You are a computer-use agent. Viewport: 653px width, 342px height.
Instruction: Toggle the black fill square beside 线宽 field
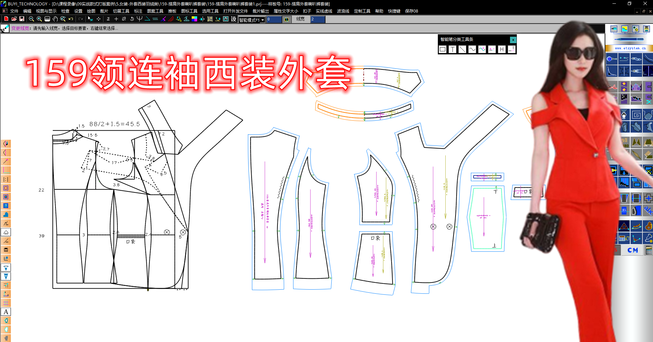(286, 19)
